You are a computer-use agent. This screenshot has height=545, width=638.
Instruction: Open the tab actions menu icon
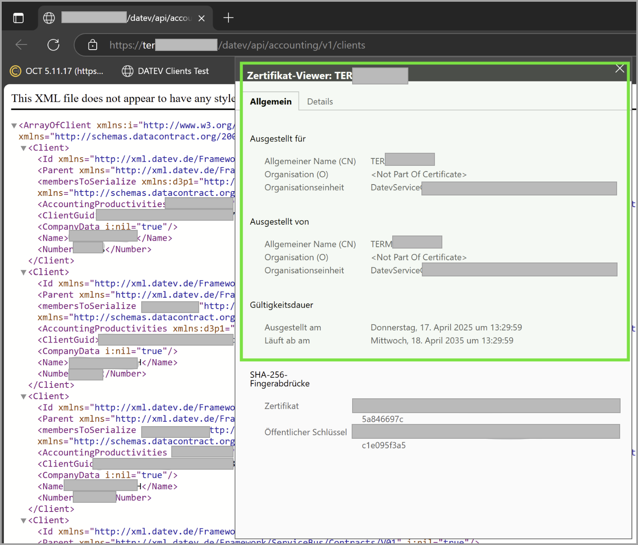18,18
